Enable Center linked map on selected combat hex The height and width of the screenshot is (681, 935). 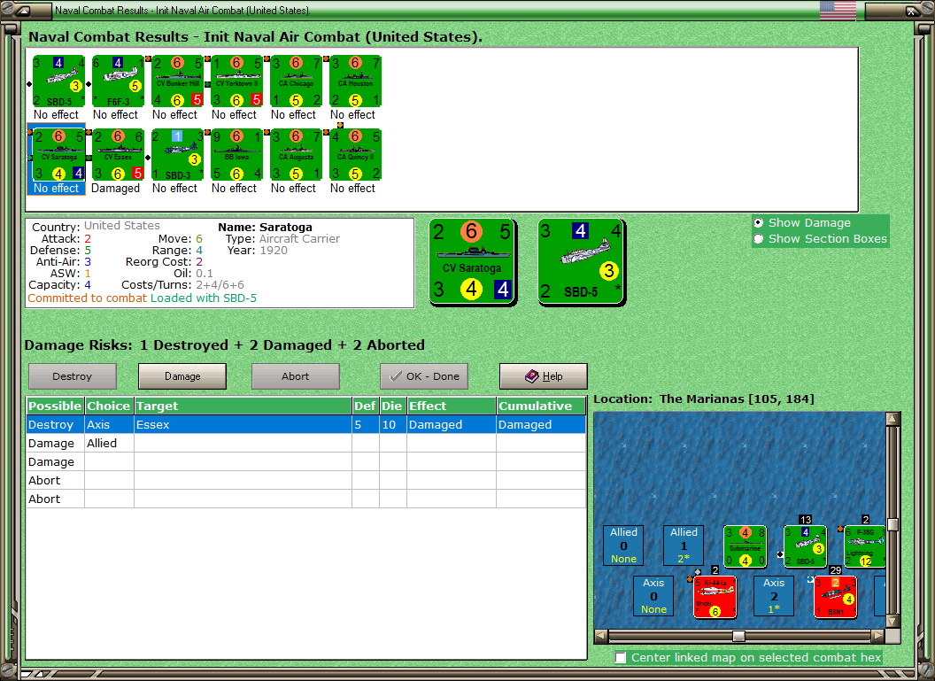(621, 657)
